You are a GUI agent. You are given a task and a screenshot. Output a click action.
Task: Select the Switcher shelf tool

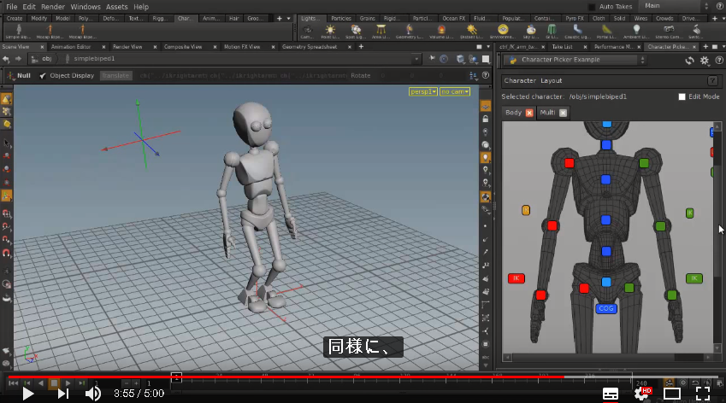point(696,32)
